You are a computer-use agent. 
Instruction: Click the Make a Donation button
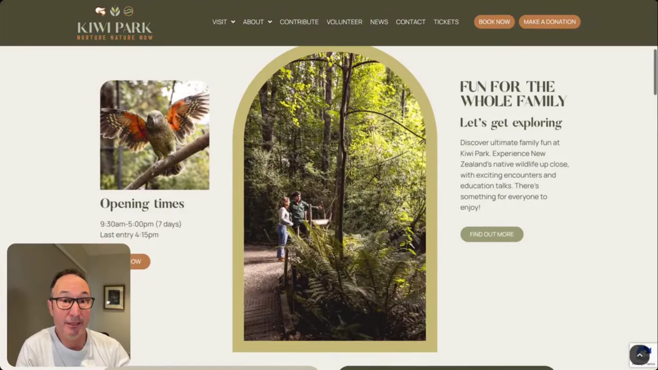550,22
